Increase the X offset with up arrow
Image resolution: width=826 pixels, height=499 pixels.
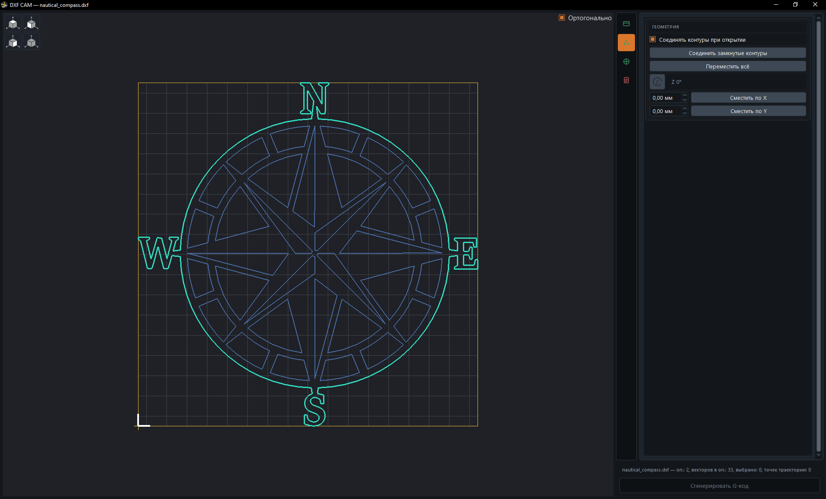coord(685,95)
